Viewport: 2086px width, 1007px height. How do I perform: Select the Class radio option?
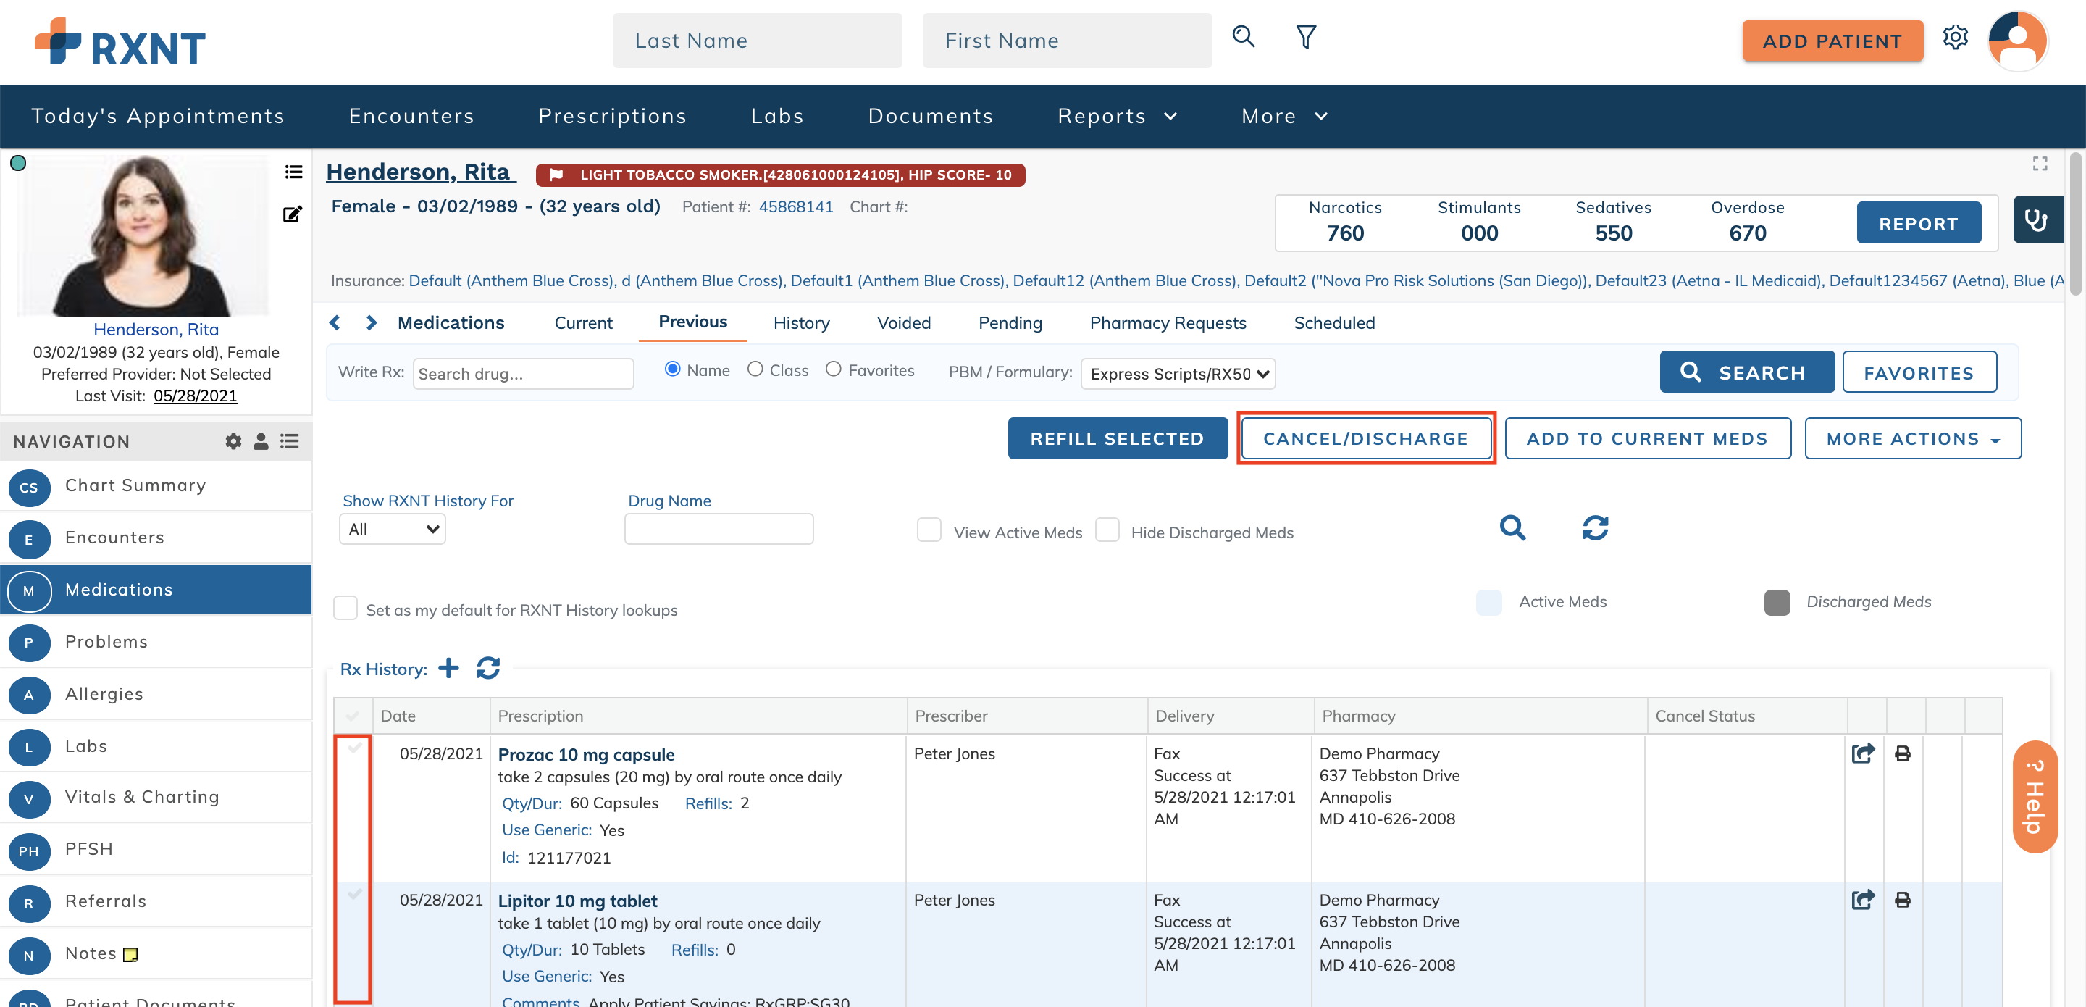[x=755, y=369]
